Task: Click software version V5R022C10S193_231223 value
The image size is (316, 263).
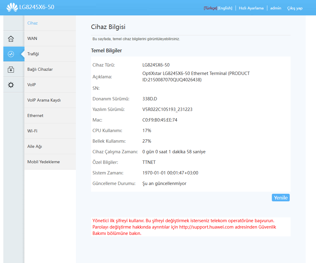Action: (167, 109)
